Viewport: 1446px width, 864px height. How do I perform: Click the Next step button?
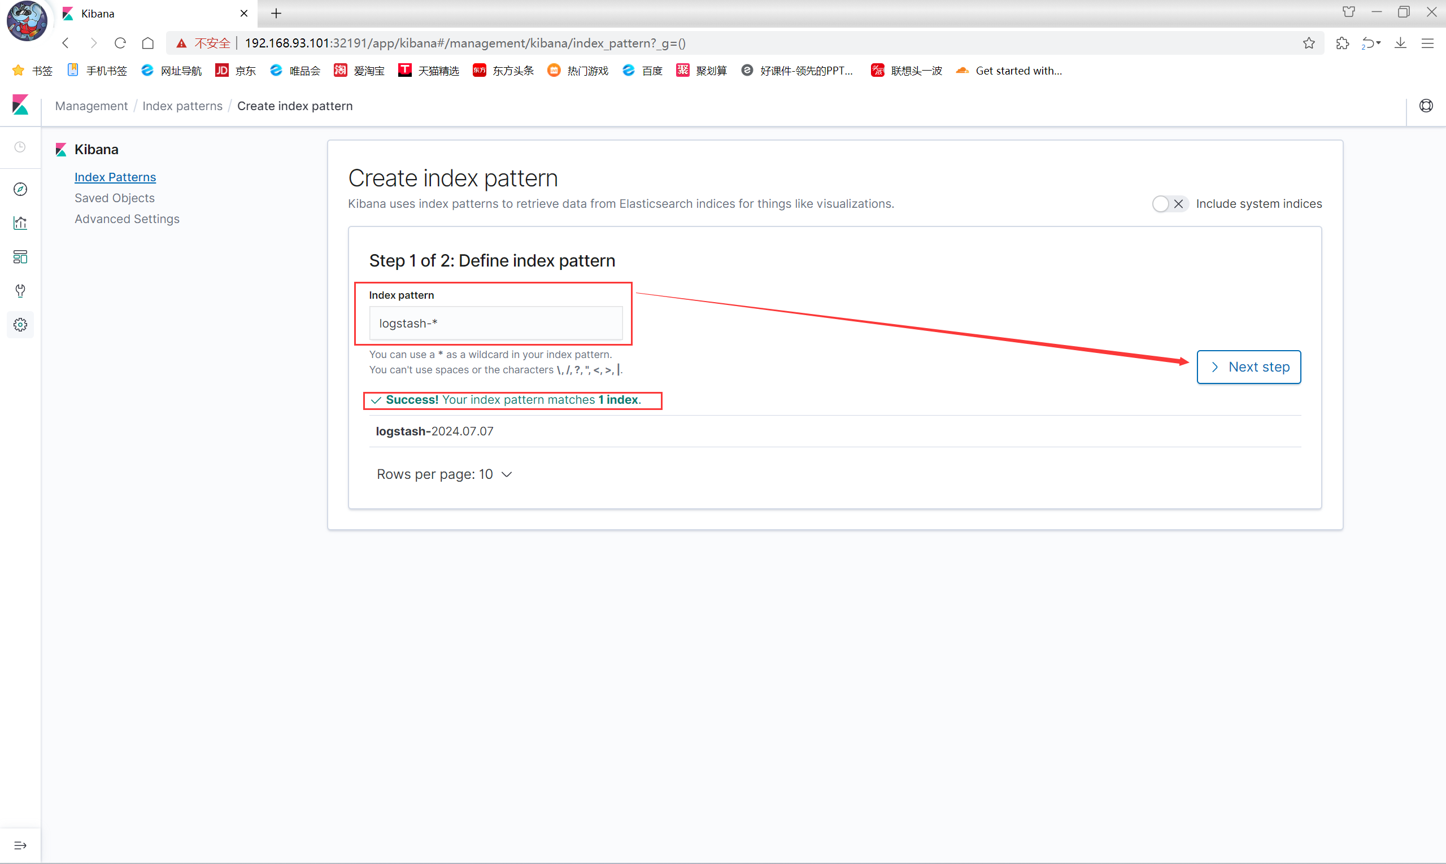tap(1248, 367)
